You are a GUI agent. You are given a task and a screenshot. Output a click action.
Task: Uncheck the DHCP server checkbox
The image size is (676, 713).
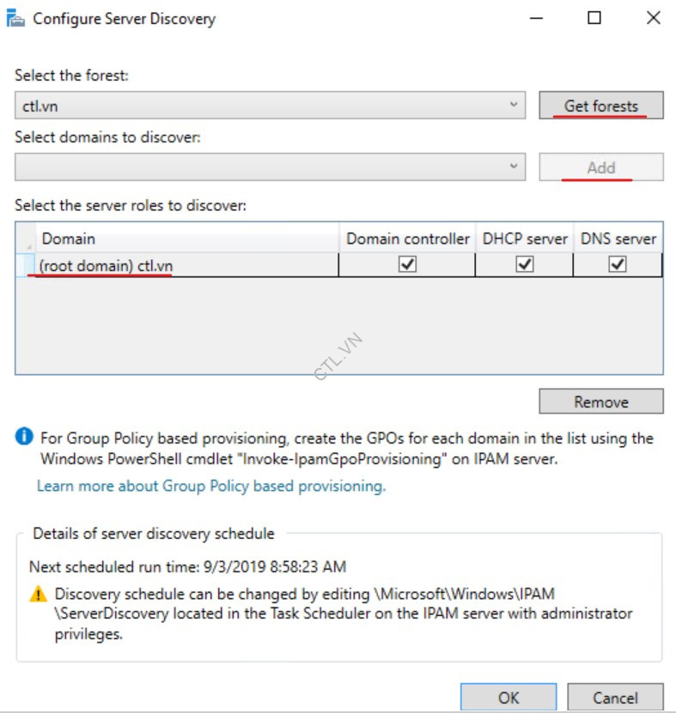coord(527,264)
